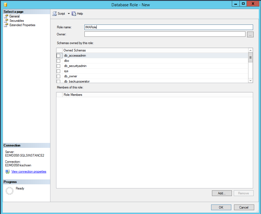Click the Add button under Role Members
Viewport: 261px width, 214px height.
(x=221, y=193)
